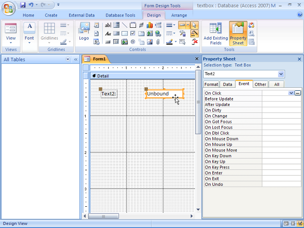
Task: Select the Toggle Button control tool
Action: [x=141, y=25]
